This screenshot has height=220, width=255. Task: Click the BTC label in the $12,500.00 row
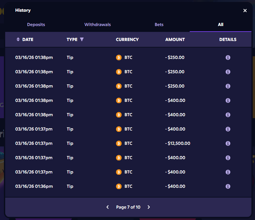[128, 144]
